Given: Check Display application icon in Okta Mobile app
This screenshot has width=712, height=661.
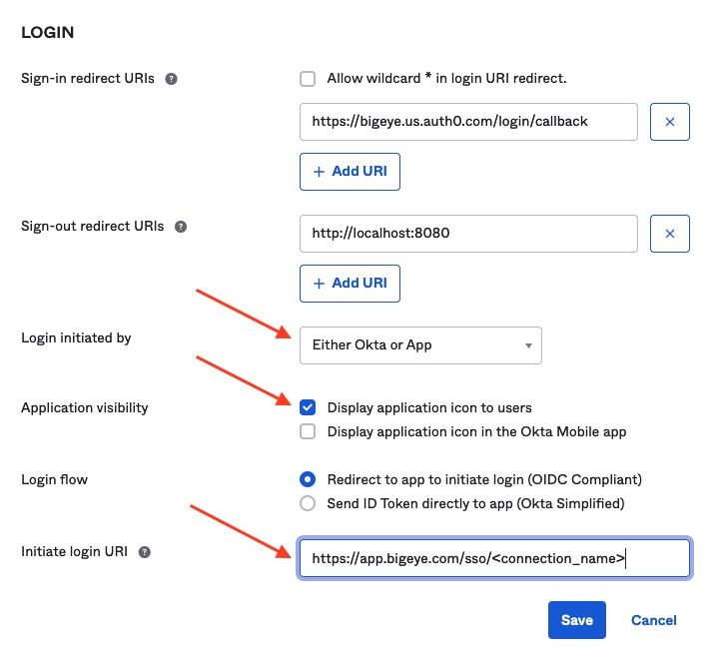Looking at the screenshot, I should [x=308, y=431].
